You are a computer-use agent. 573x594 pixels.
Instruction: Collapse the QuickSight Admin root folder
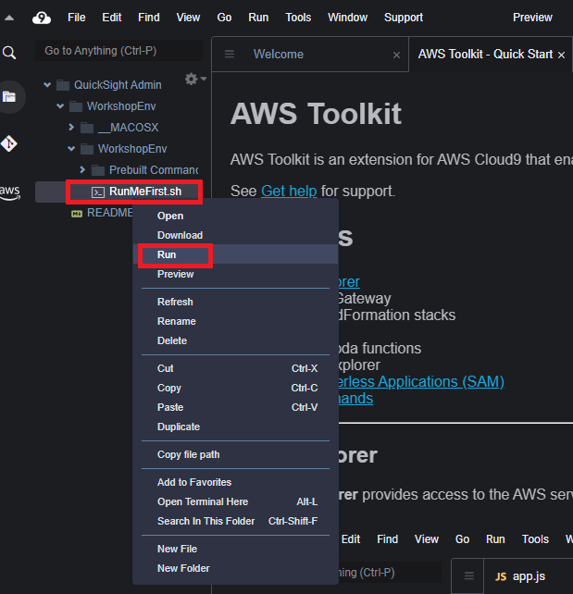point(47,84)
